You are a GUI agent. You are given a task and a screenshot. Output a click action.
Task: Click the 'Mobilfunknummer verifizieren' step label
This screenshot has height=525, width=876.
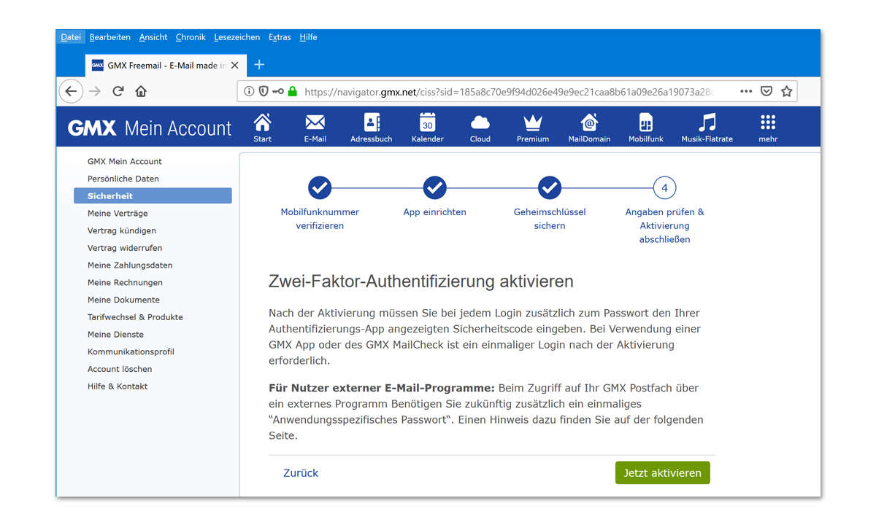coord(320,219)
